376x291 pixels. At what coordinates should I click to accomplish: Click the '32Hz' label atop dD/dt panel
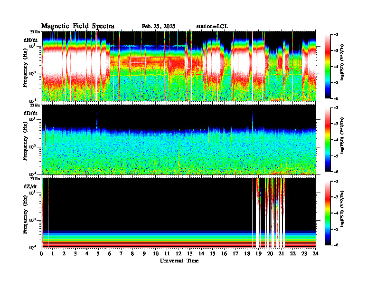(x=35, y=105)
